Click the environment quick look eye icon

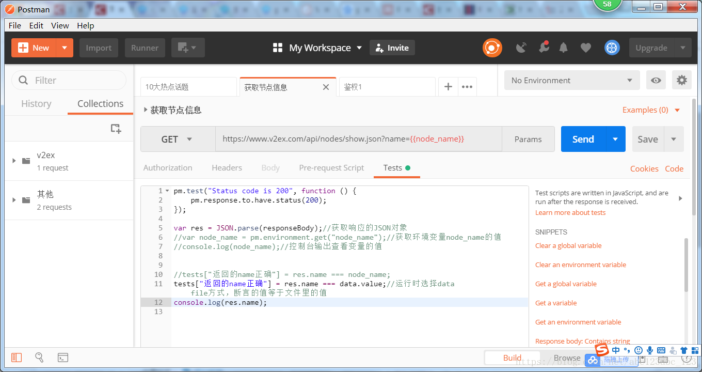pyautogui.click(x=656, y=80)
